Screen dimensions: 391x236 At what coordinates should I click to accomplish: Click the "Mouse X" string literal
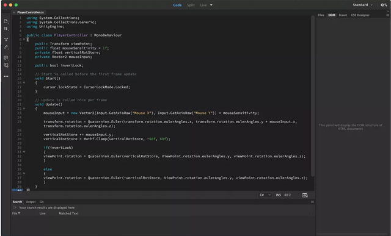(x=142, y=113)
